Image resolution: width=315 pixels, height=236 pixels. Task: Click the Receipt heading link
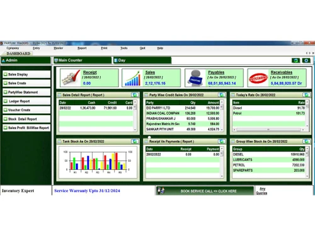(x=90, y=72)
